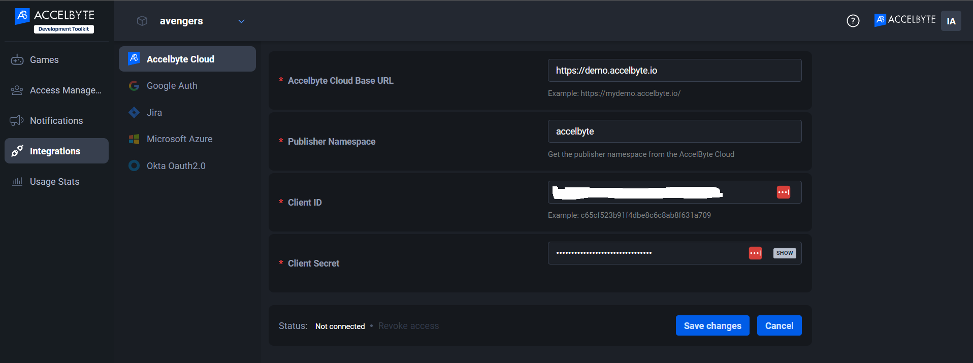The width and height of the screenshot is (973, 363).
Task: Reveal the Client Secret with SHOW
Action: coord(785,253)
